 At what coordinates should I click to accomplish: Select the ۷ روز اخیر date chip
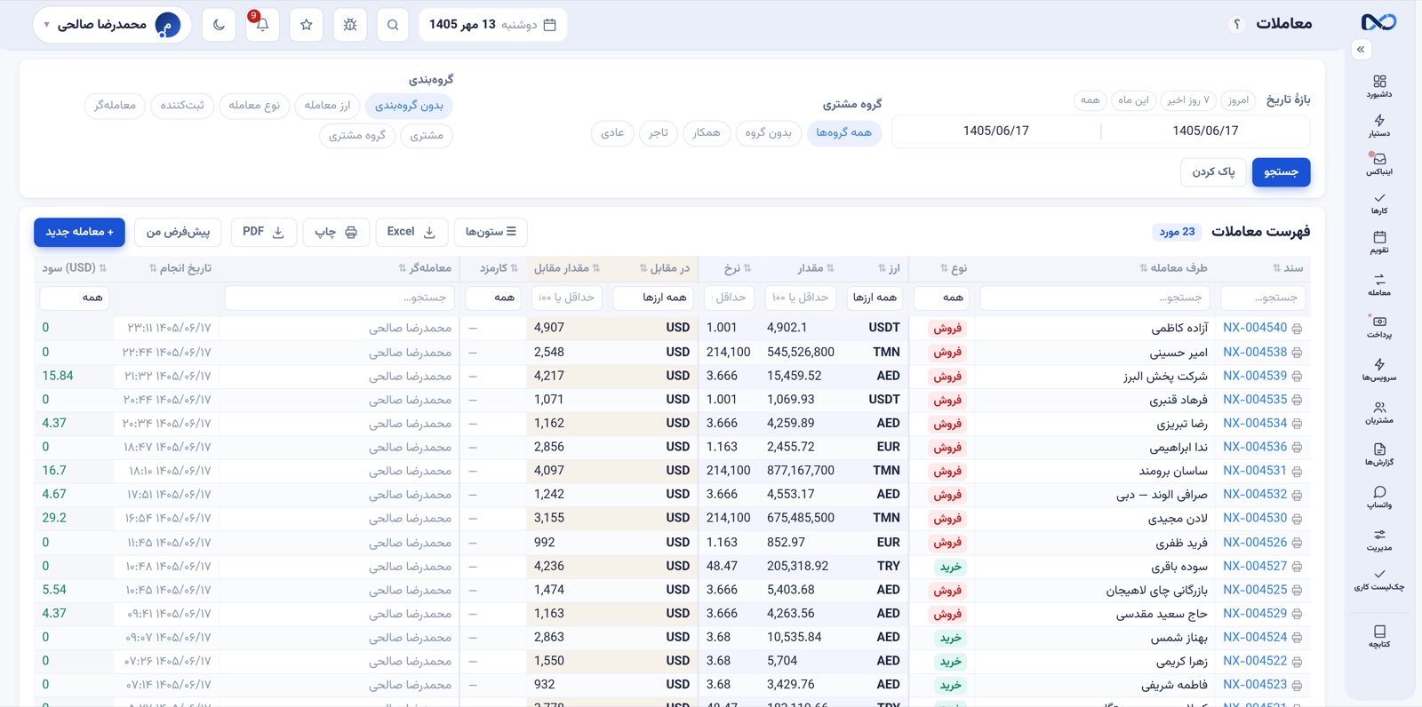[1188, 100]
